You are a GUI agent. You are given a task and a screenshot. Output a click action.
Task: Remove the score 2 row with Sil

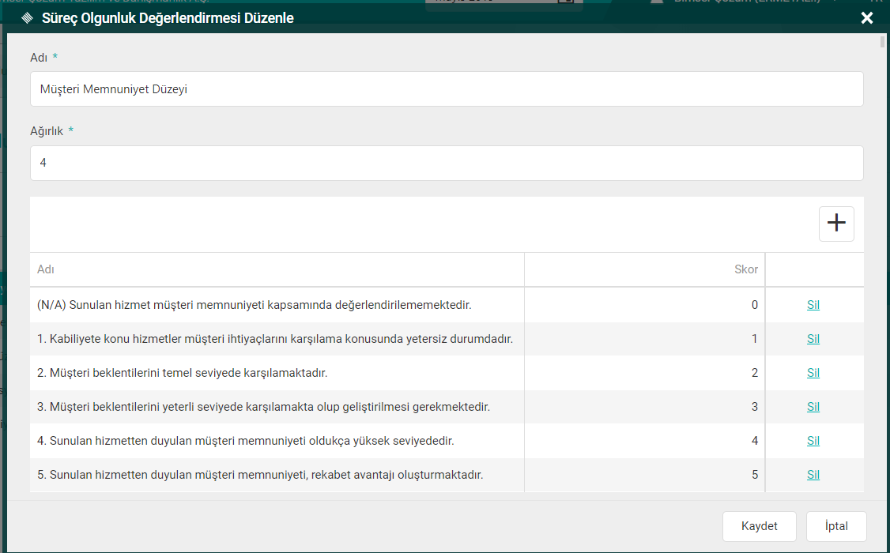coord(813,373)
